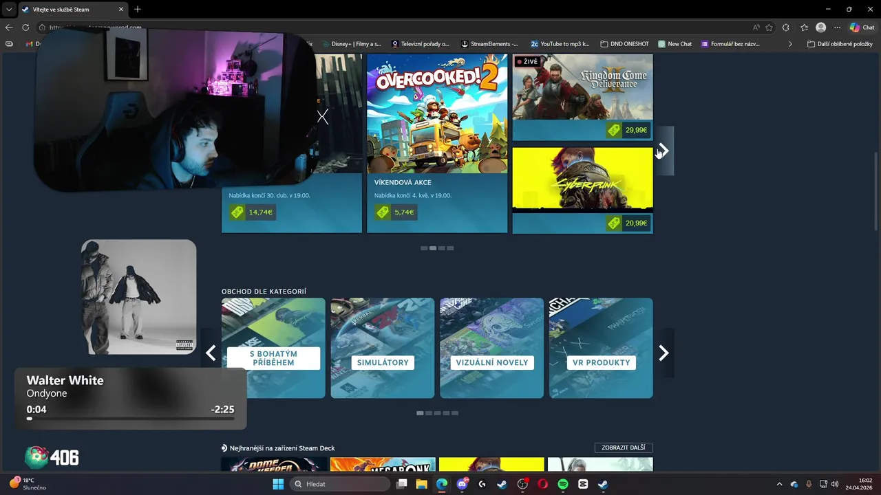Open the New Chat bookmark
The width and height of the screenshot is (881, 495).
click(675, 44)
